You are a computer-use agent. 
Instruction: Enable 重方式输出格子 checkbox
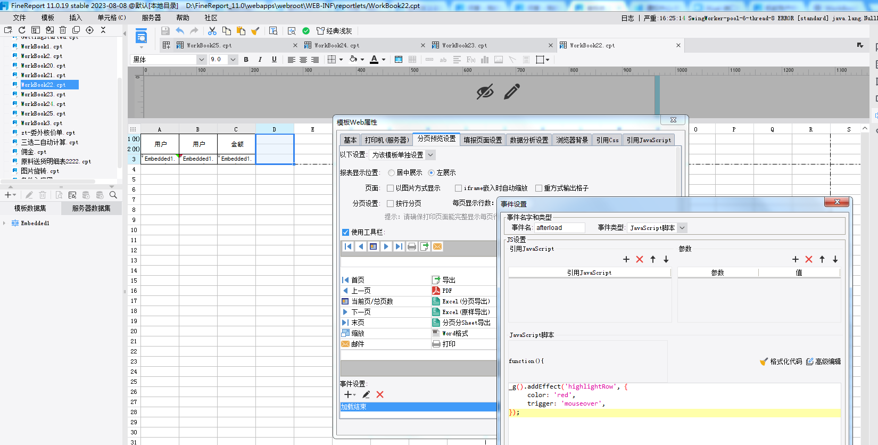point(539,188)
